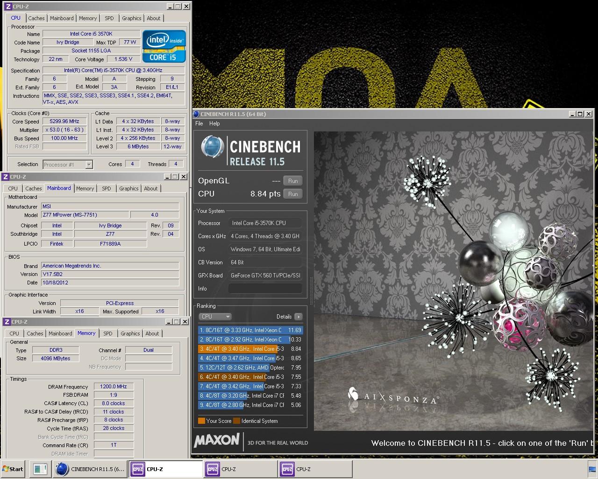598x479 pixels.
Task: Click the Core Speed value 5299.96 MHz
Action: click(64, 121)
